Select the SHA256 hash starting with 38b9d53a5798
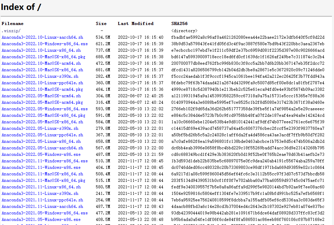Viewport: 334px width, 225px height. coord(248,44)
